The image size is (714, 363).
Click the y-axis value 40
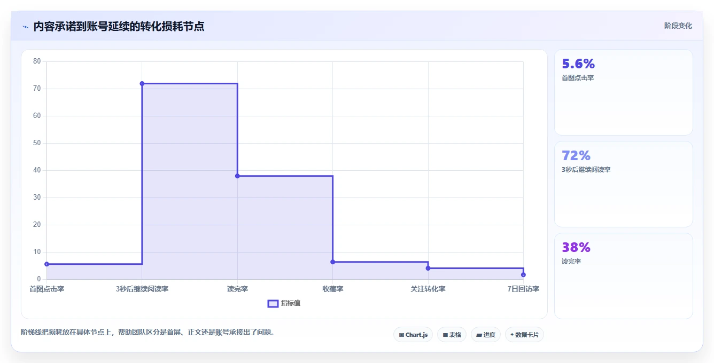[37, 170]
